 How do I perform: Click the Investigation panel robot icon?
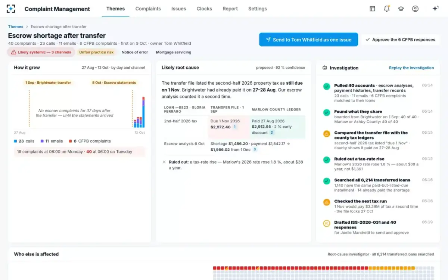[x=324, y=68]
